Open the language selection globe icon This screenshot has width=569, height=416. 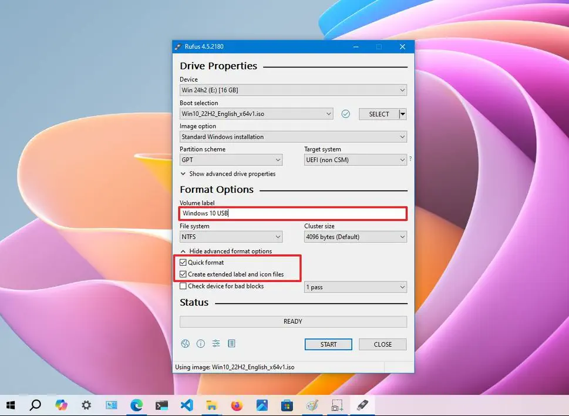[186, 344]
